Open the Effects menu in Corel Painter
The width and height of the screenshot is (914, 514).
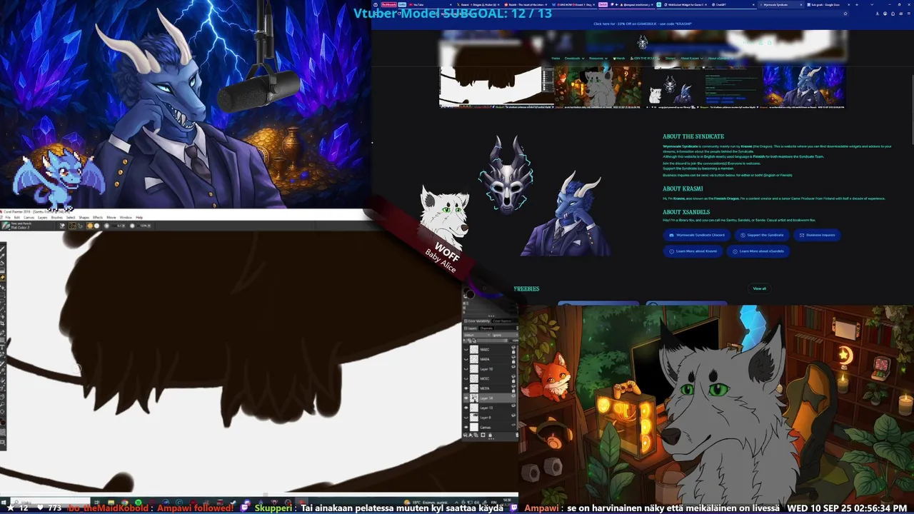pyautogui.click(x=98, y=217)
